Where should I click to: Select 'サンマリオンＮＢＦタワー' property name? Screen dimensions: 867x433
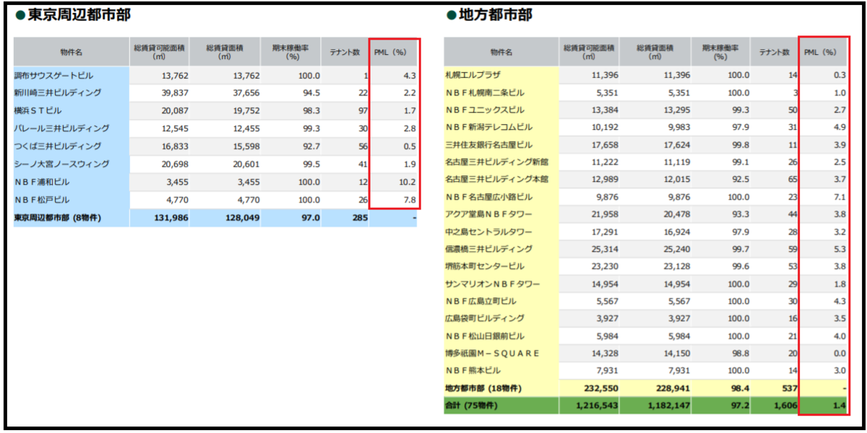coord(493,284)
